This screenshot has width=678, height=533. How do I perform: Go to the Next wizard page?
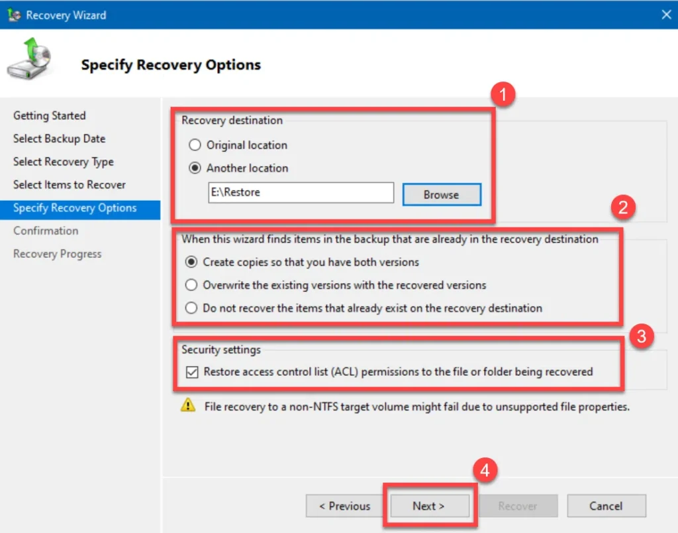coord(429,506)
